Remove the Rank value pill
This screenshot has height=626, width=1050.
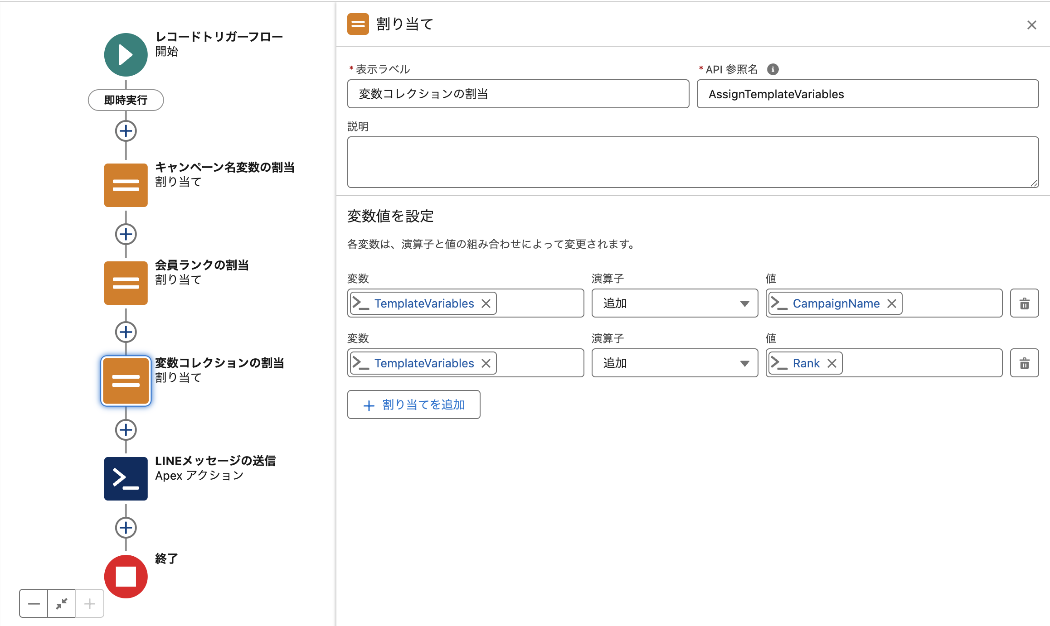click(831, 363)
